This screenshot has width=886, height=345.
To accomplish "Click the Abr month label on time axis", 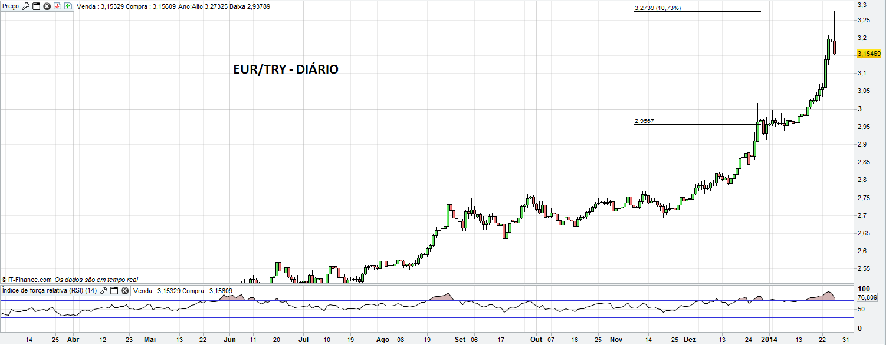I will [x=73, y=340].
